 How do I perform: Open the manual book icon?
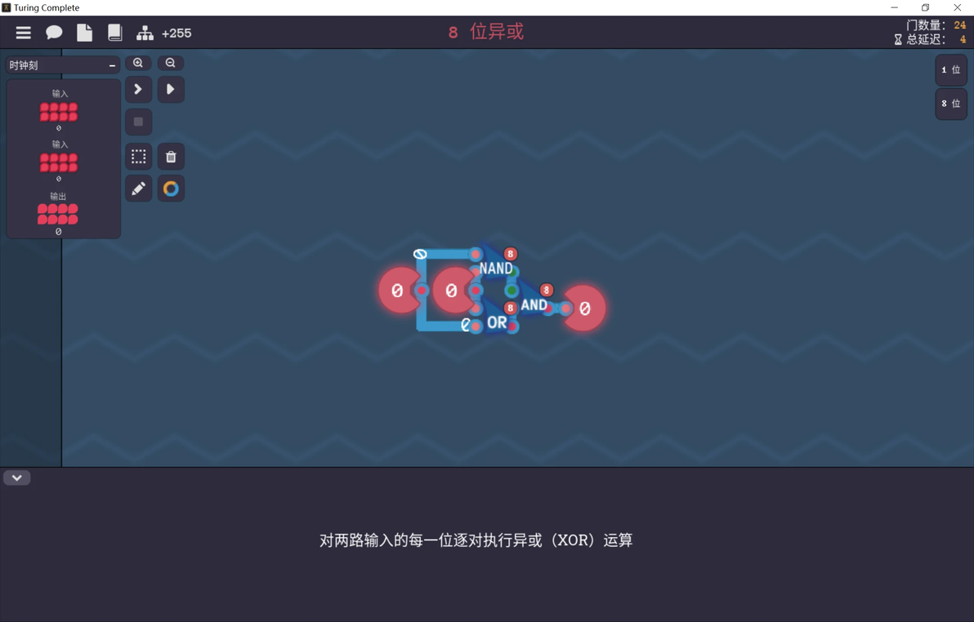pos(115,33)
